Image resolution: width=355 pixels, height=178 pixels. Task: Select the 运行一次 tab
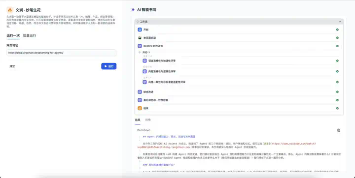point(13,35)
